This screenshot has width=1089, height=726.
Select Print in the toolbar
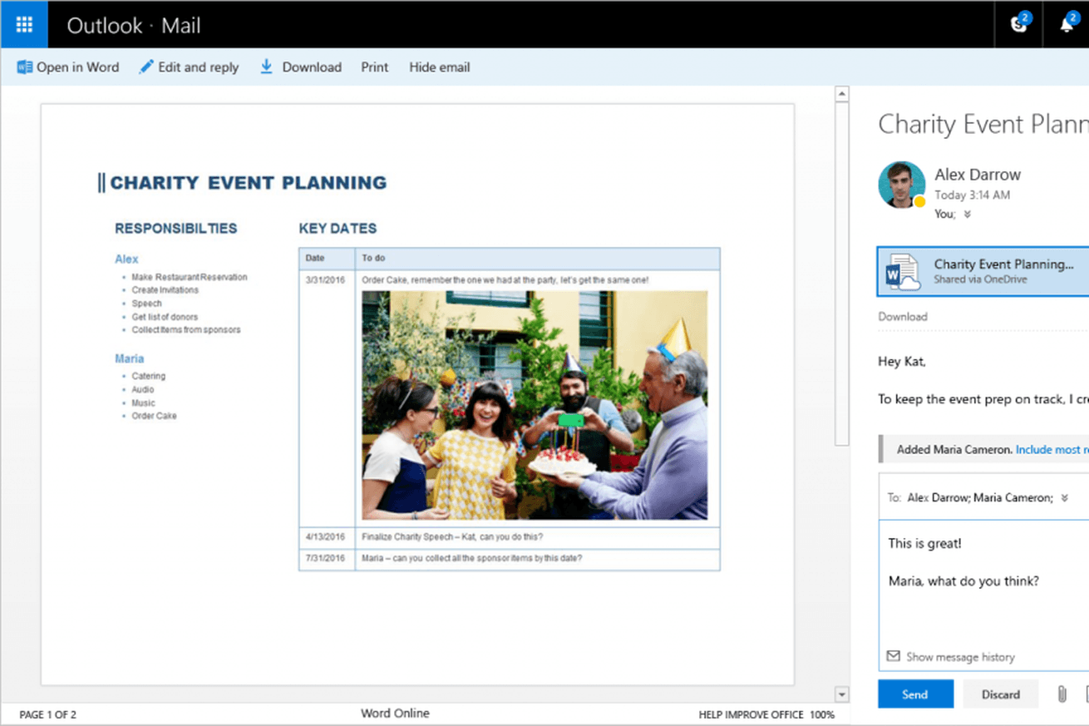click(374, 67)
